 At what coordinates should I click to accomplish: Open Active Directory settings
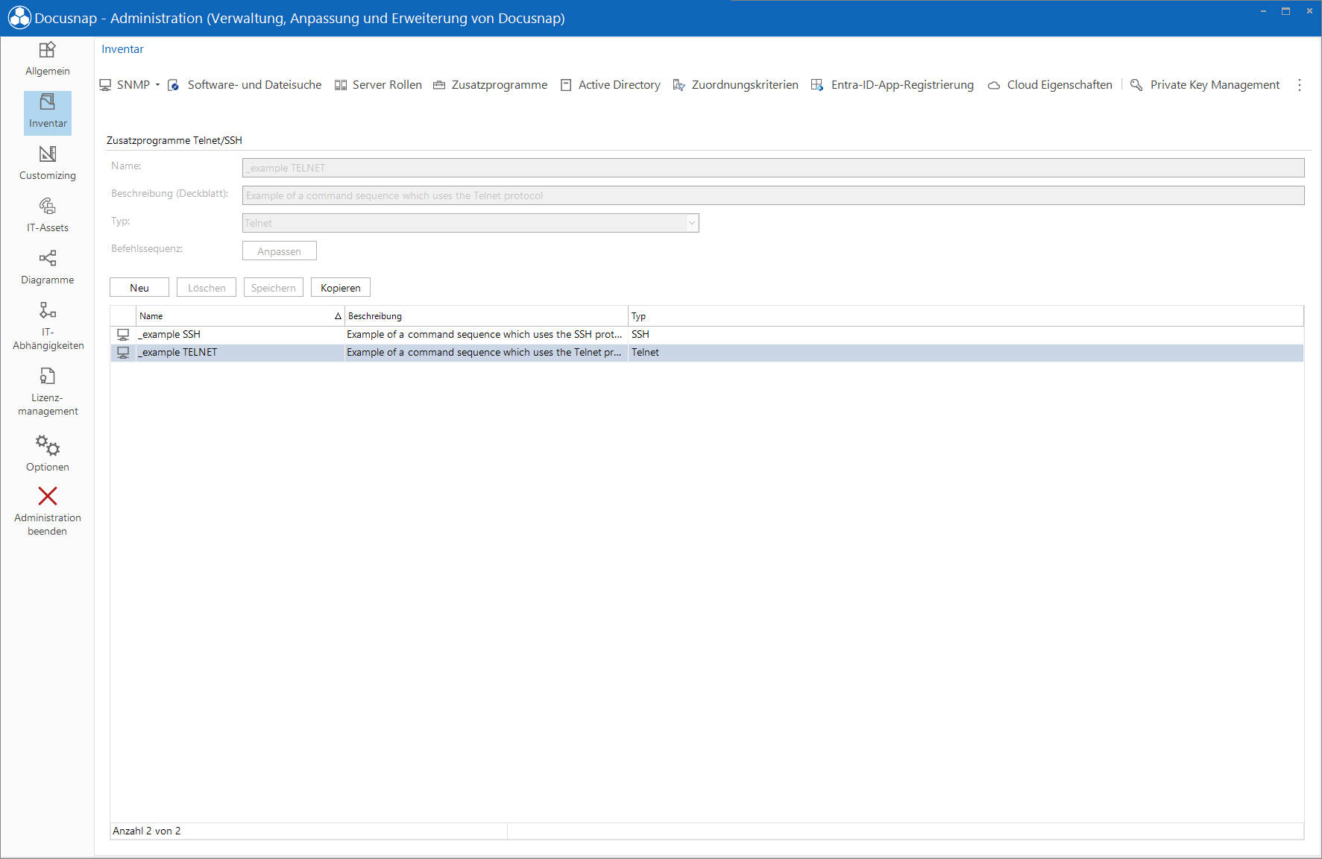(610, 85)
